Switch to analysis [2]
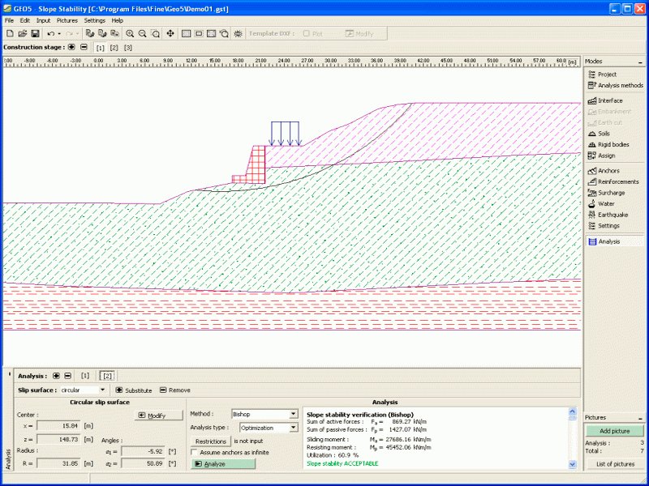 click(107, 376)
